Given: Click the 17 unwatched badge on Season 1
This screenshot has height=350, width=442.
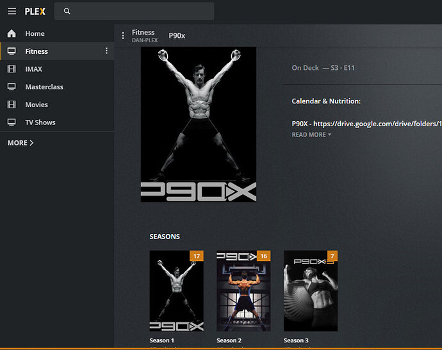Looking at the screenshot, I should click(x=197, y=256).
